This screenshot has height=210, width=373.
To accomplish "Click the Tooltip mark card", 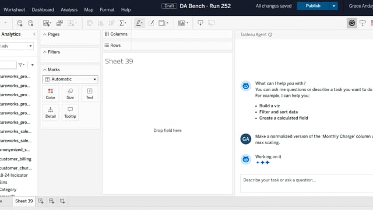I will click(70, 113).
